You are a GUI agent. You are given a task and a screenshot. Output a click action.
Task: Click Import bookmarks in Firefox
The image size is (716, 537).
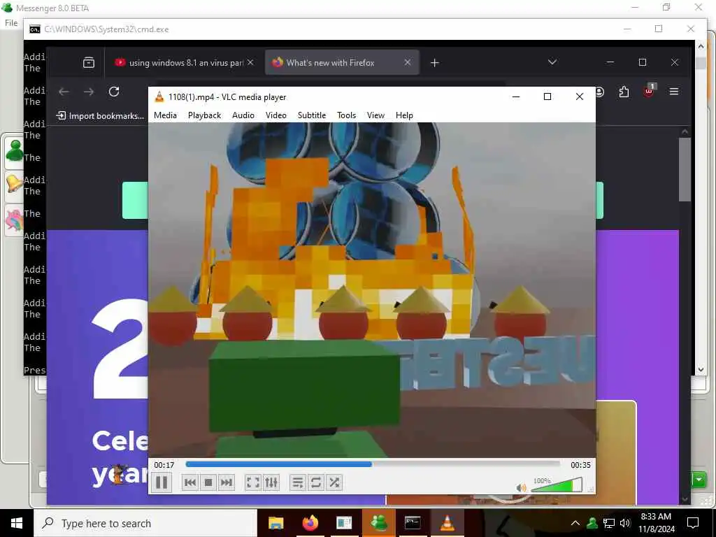click(x=99, y=116)
